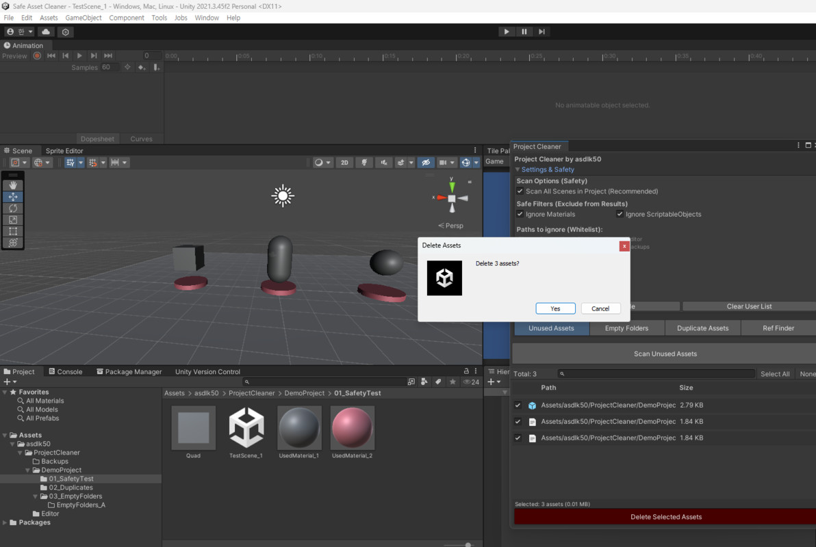Screen dimensions: 816x547
Task: Open the Project panel add (+) dropdown
Action: tap(10, 382)
